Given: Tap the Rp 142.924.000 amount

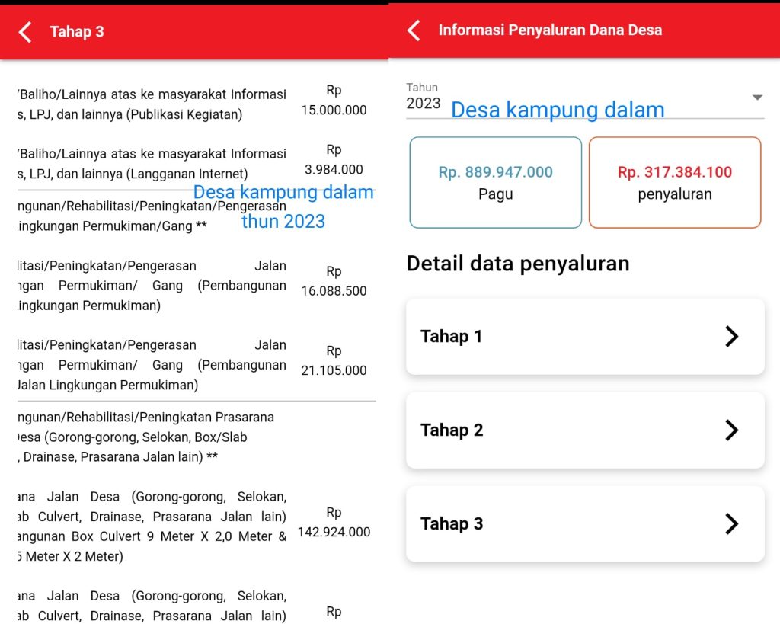Looking at the screenshot, I should pyautogui.click(x=334, y=523).
